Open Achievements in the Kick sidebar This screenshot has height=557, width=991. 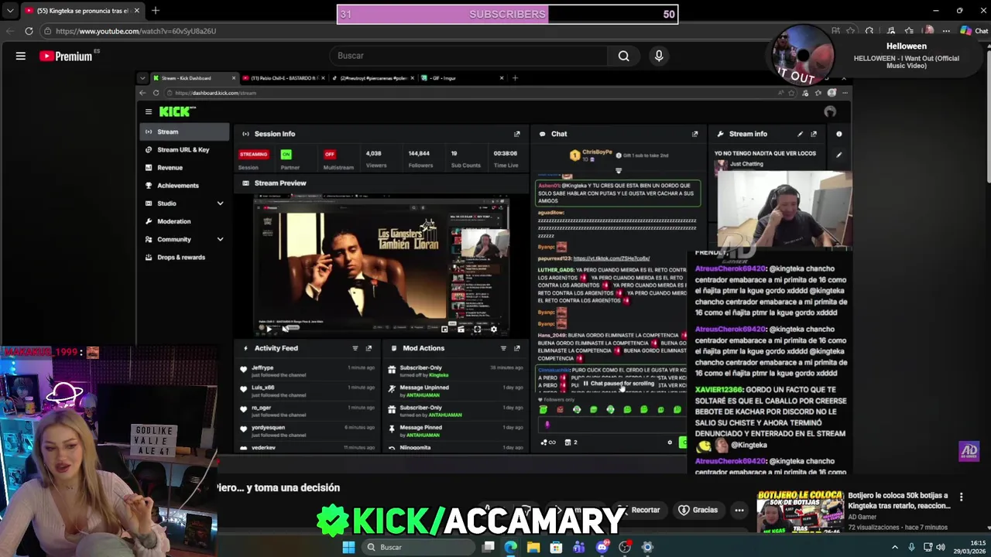[x=184, y=185]
